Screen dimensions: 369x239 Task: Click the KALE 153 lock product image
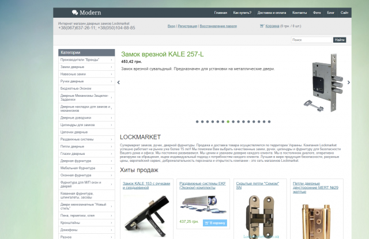147,216
